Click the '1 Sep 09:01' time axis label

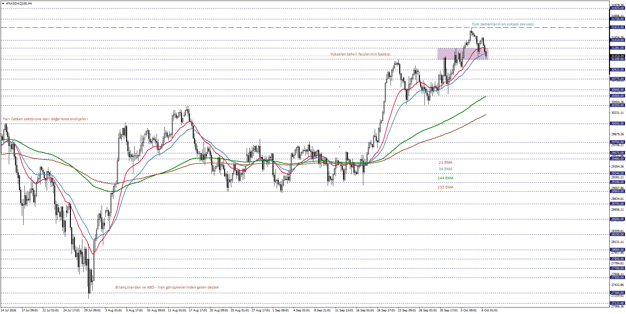tap(281, 310)
